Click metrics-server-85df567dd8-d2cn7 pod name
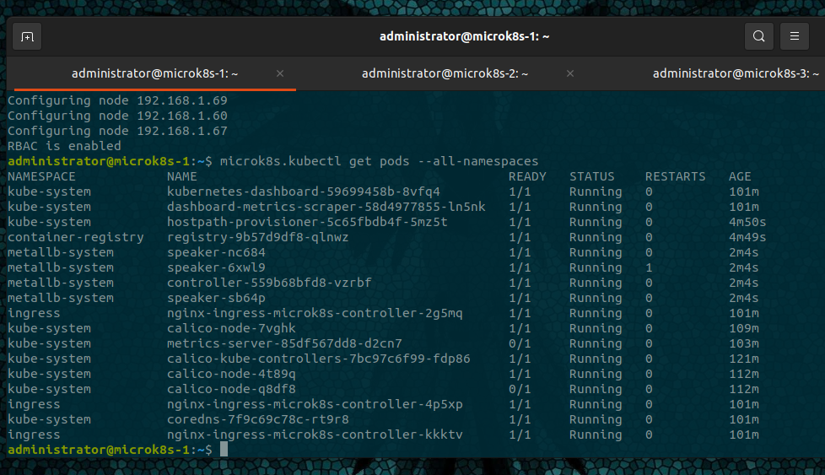The image size is (825, 475). [x=284, y=344]
